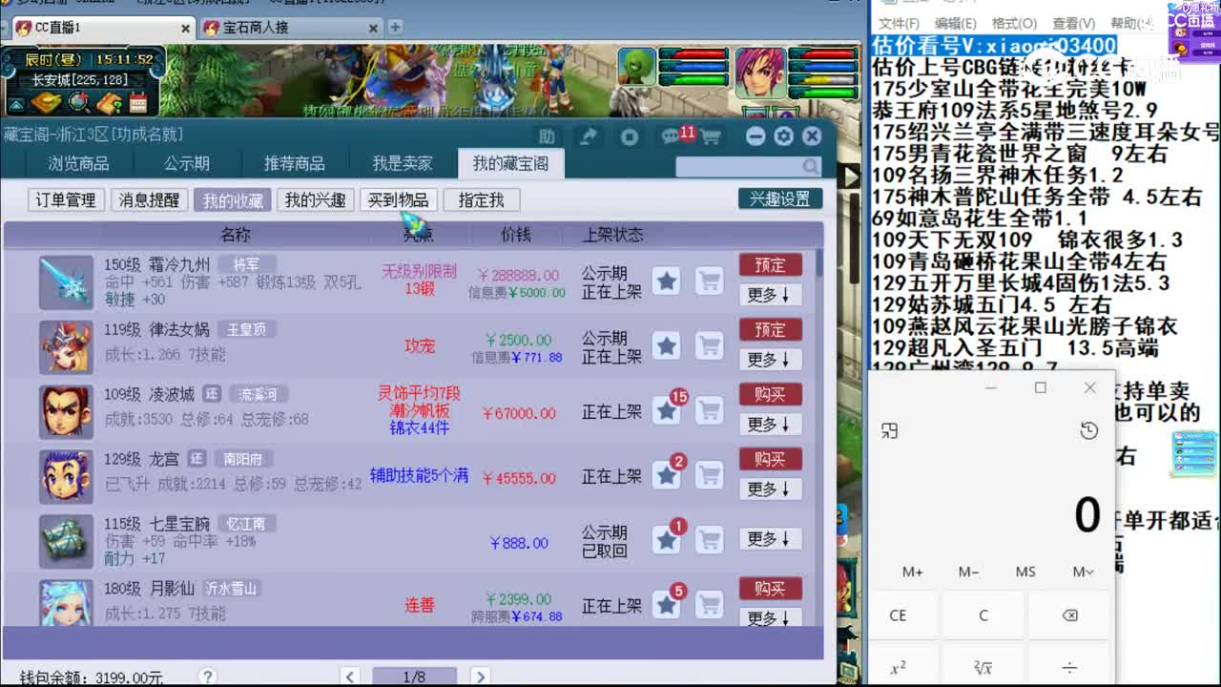The height and width of the screenshot is (687, 1221).
Task: Click the favorite star for 霜冷九州 row
Action: point(667,281)
